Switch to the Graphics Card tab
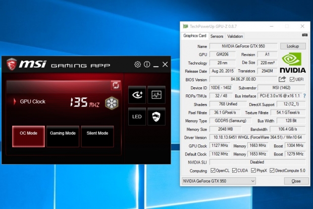The width and height of the screenshot is (313, 209). coord(195,36)
